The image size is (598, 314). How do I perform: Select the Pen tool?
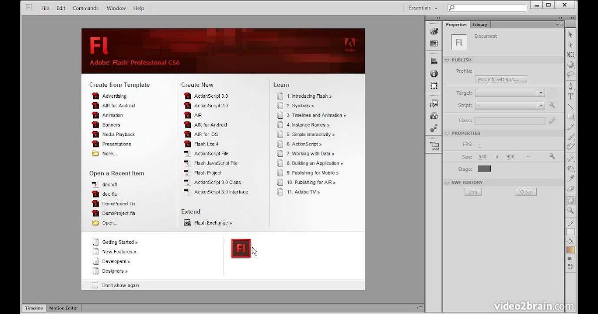(571, 86)
